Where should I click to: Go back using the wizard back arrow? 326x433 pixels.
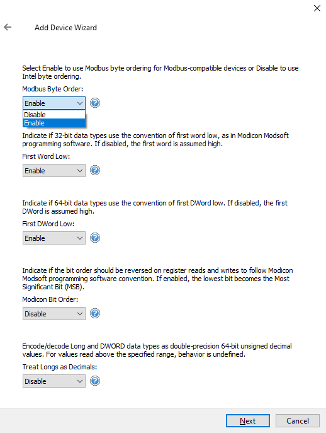coord(8,27)
